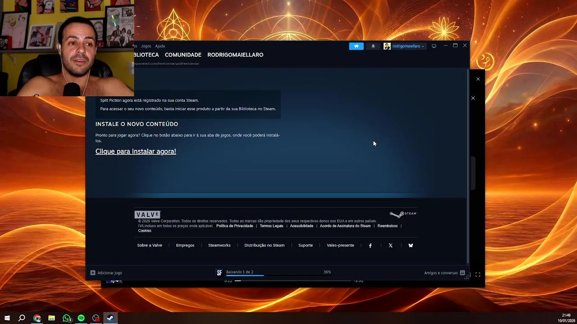Open the Vales-presente link
577x324 pixels.
point(340,245)
